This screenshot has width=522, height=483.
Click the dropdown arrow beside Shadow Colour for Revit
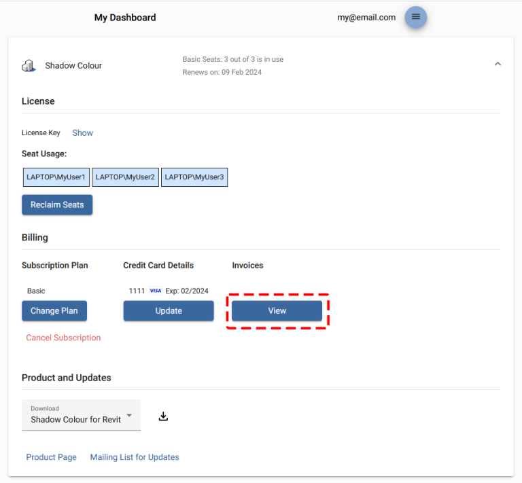(129, 415)
